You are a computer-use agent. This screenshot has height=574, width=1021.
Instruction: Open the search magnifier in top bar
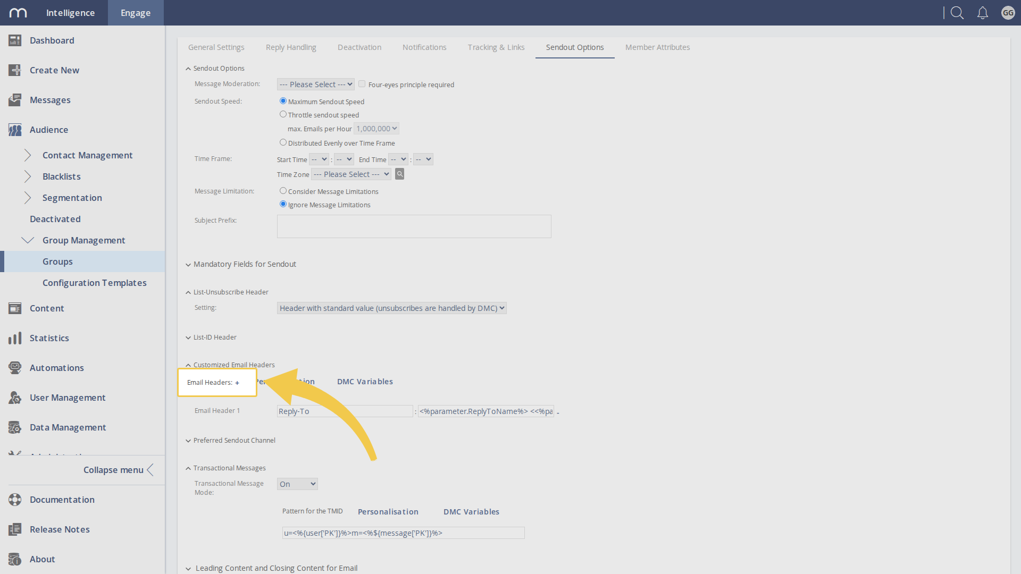957,13
